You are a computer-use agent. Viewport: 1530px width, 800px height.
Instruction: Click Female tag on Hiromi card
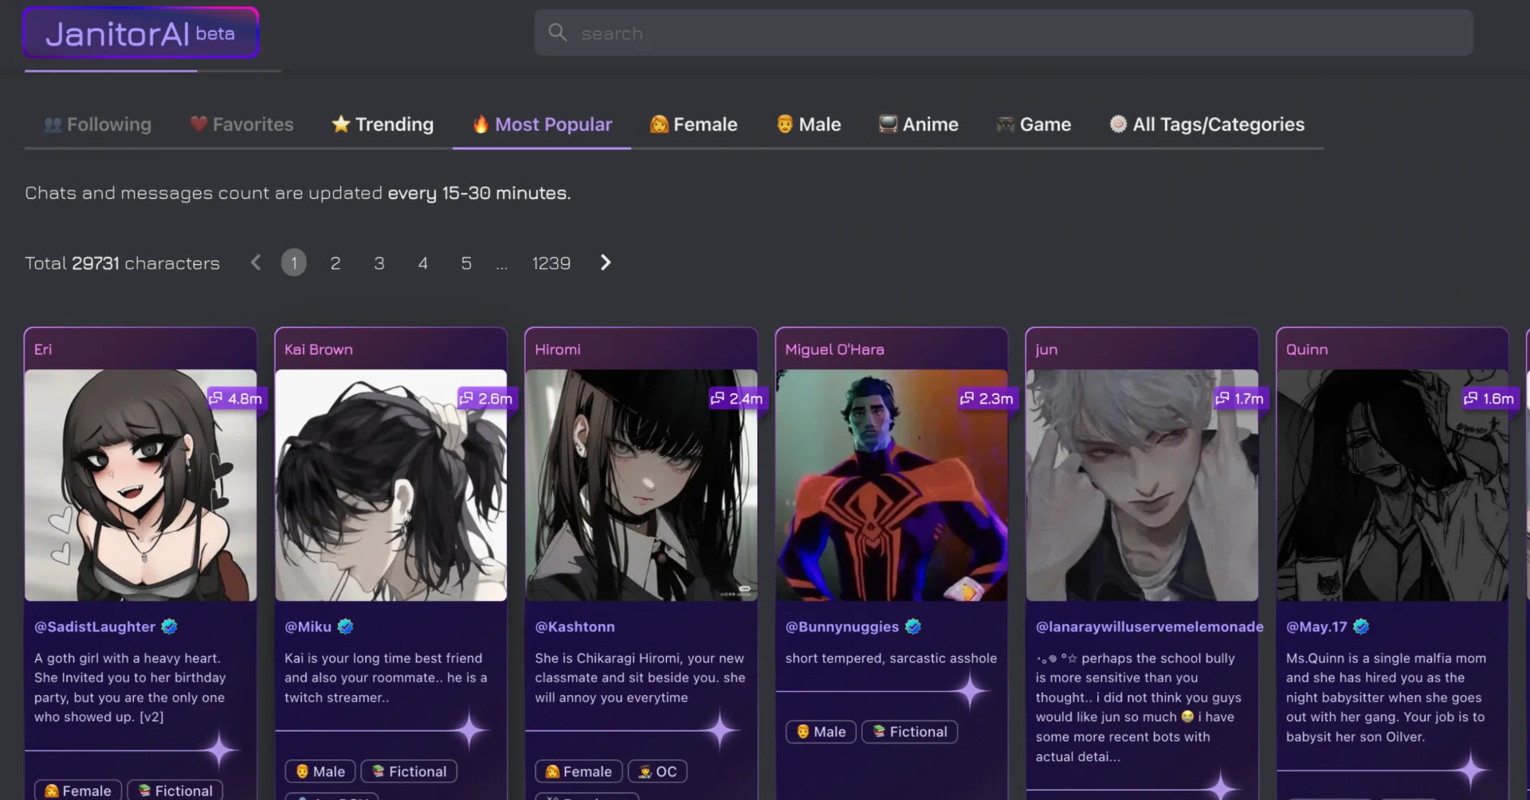pyautogui.click(x=579, y=771)
